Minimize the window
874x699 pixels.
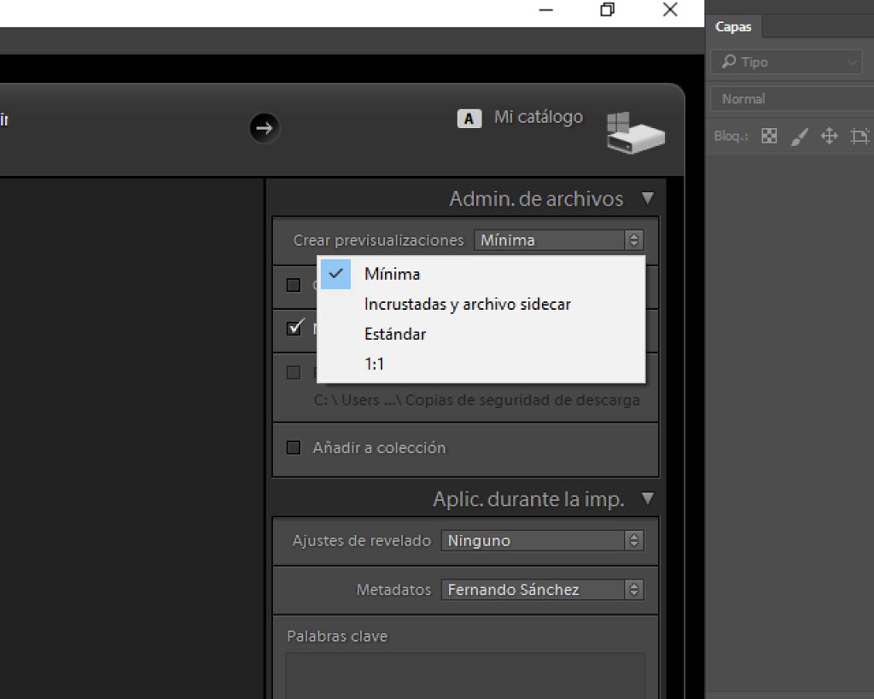(546, 10)
